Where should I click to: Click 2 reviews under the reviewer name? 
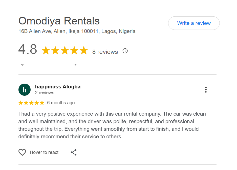point(45,93)
